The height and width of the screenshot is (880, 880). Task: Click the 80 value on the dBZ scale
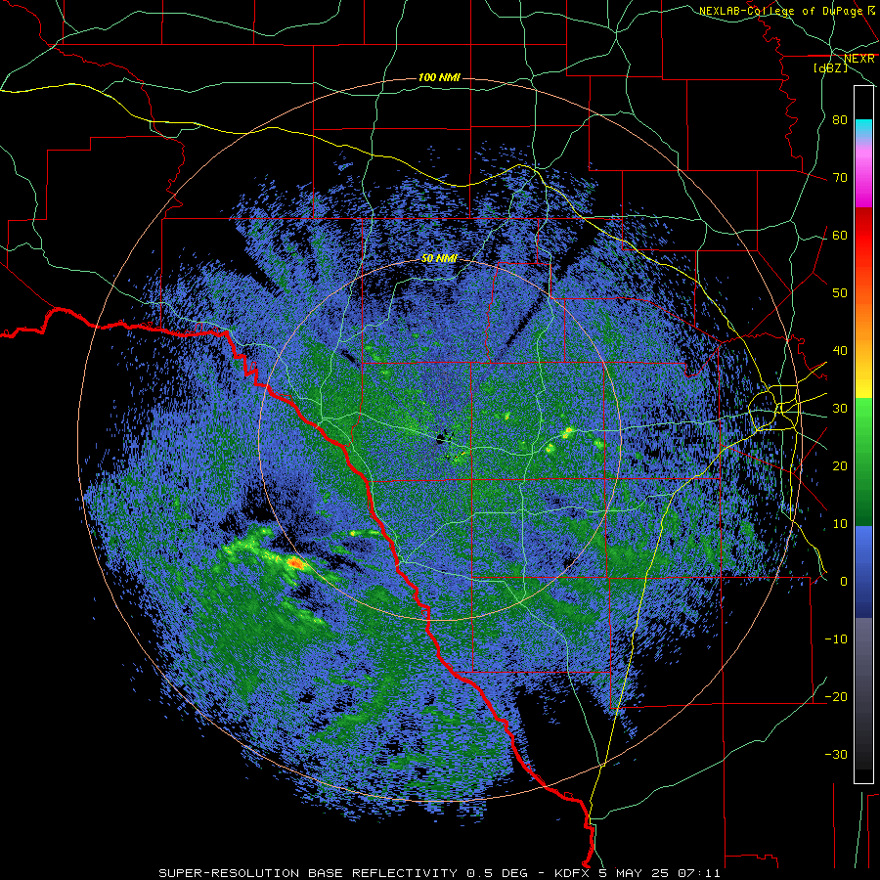(840, 119)
